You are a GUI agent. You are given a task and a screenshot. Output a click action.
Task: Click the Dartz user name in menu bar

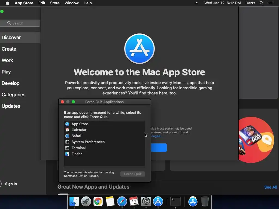[250, 3]
